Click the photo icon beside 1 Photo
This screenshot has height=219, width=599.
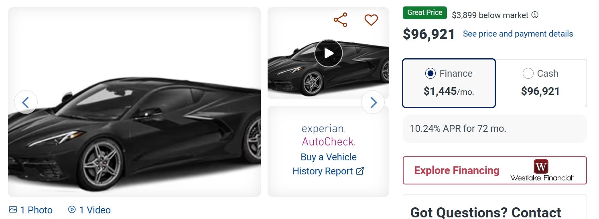pos(13,210)
